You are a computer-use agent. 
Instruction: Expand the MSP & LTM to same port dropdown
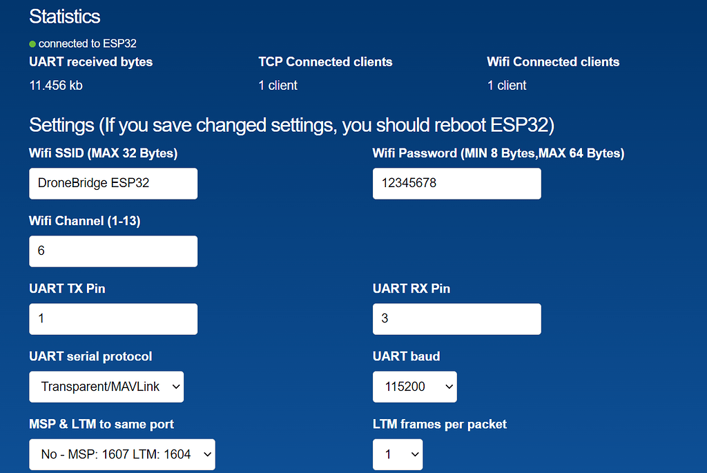[122, 454]
